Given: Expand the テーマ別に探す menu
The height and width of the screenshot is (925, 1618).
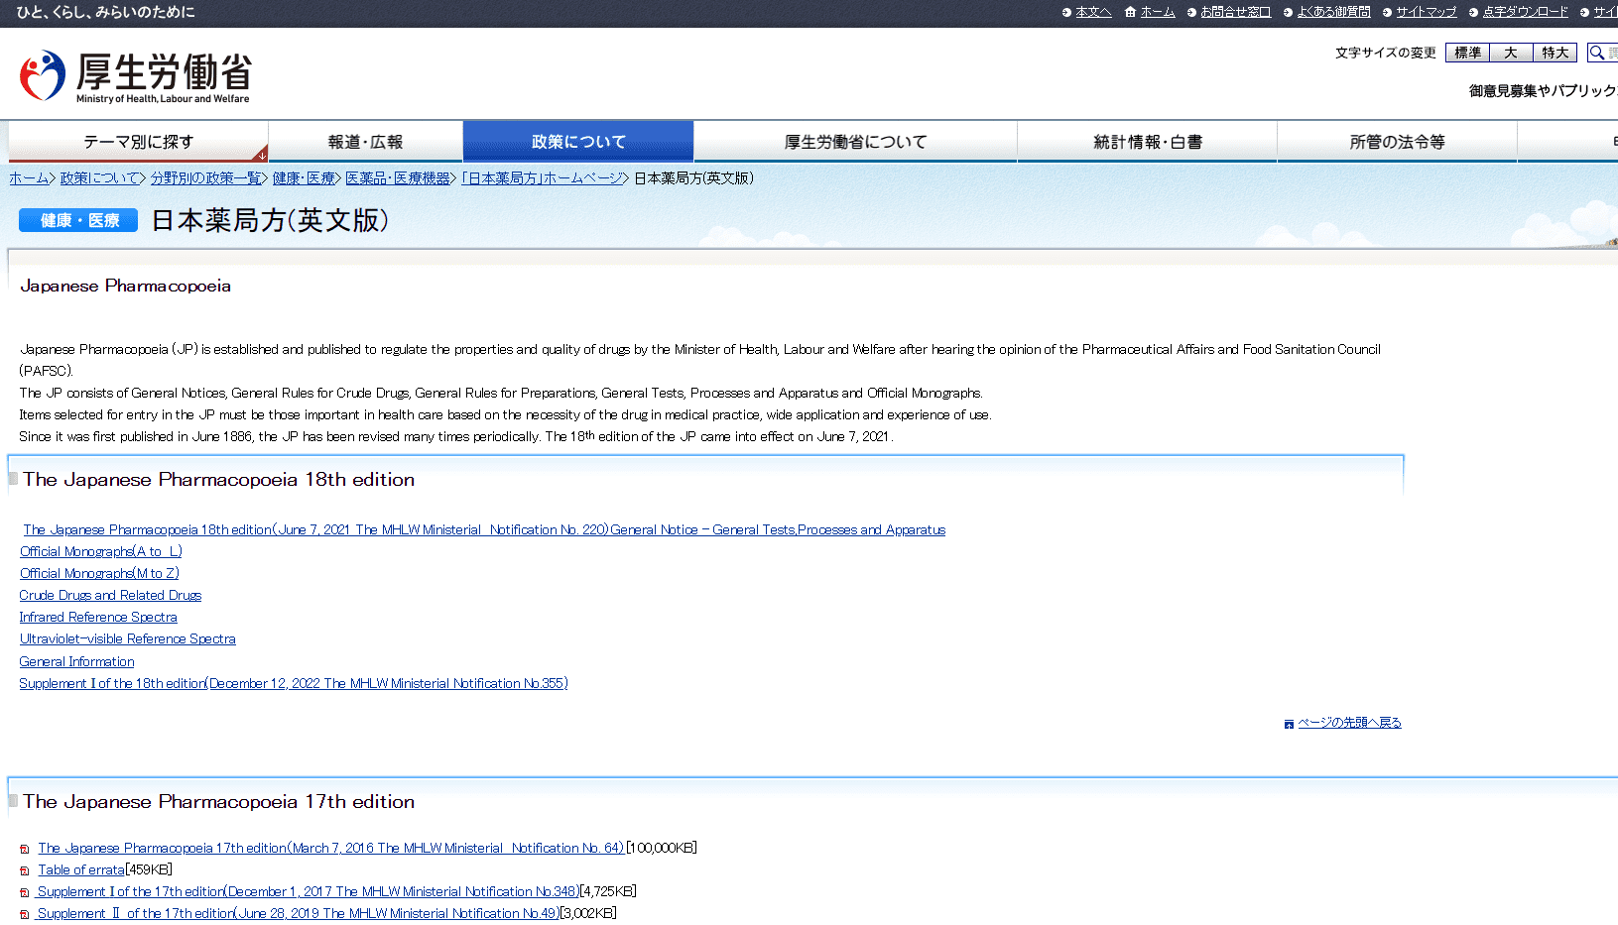Looking at the screenshot, I should click(x=138, y=142).
